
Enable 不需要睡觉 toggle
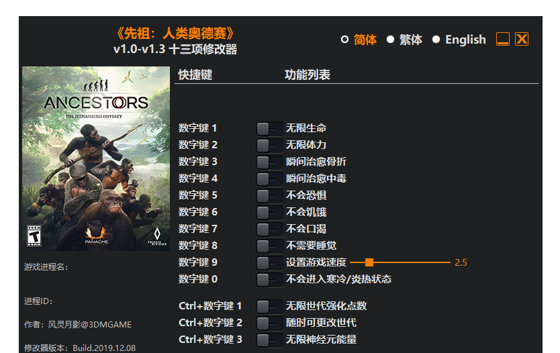(269, 246)
